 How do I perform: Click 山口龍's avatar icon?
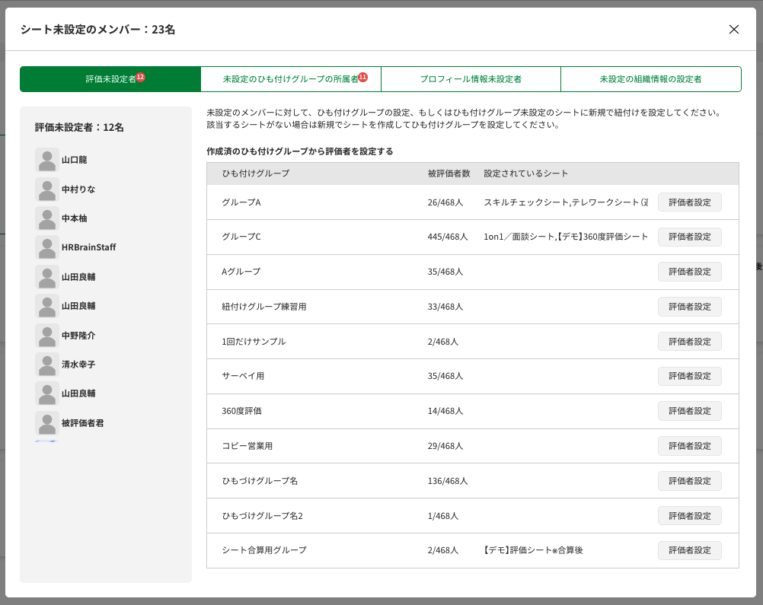(46, 160)
